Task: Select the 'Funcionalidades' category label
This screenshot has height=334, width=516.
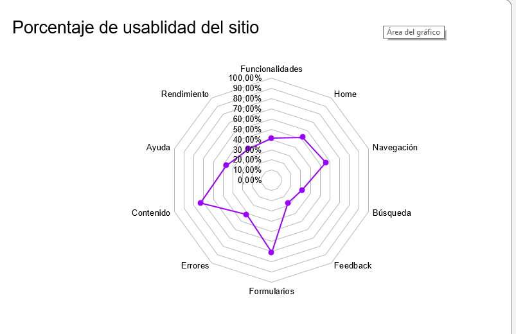Action: pyautogui.click(x=271, y=69)
